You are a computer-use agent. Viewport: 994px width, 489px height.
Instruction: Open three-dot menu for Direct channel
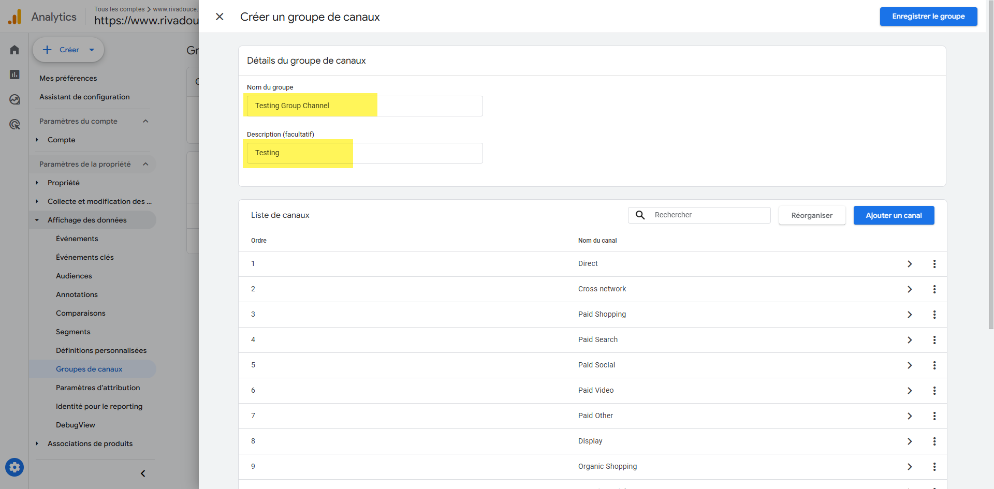pos(934,264)
